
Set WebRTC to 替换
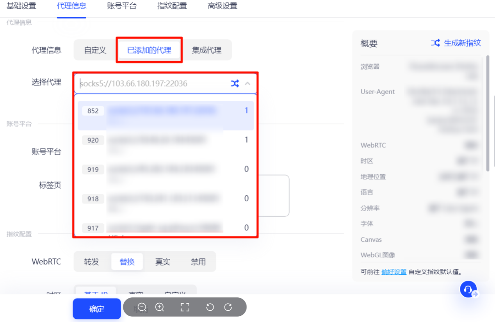tap(127, 262)
